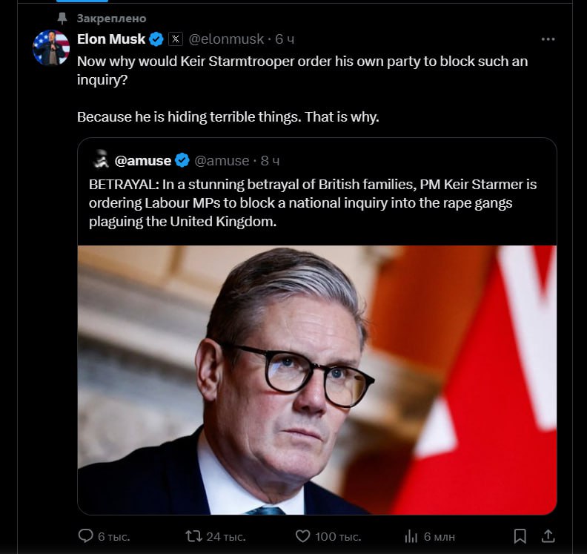Open Elon Musk's profile avatar
The width and height of the screenshot is (587, 554).
click(51, 47)
